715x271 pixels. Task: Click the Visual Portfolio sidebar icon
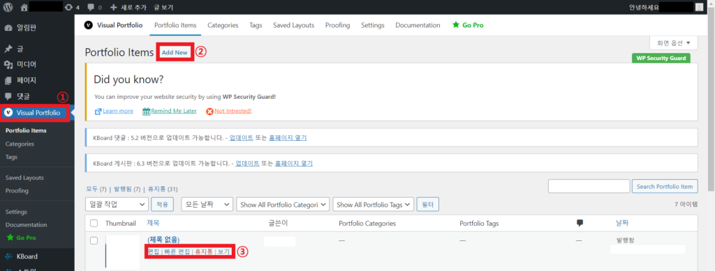click(8, 112)
